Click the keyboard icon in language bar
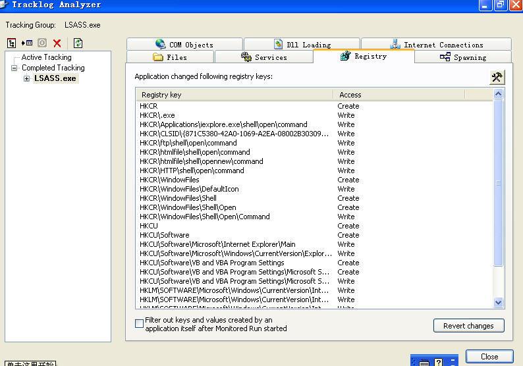Screen dimensions: 523x366 424,362
